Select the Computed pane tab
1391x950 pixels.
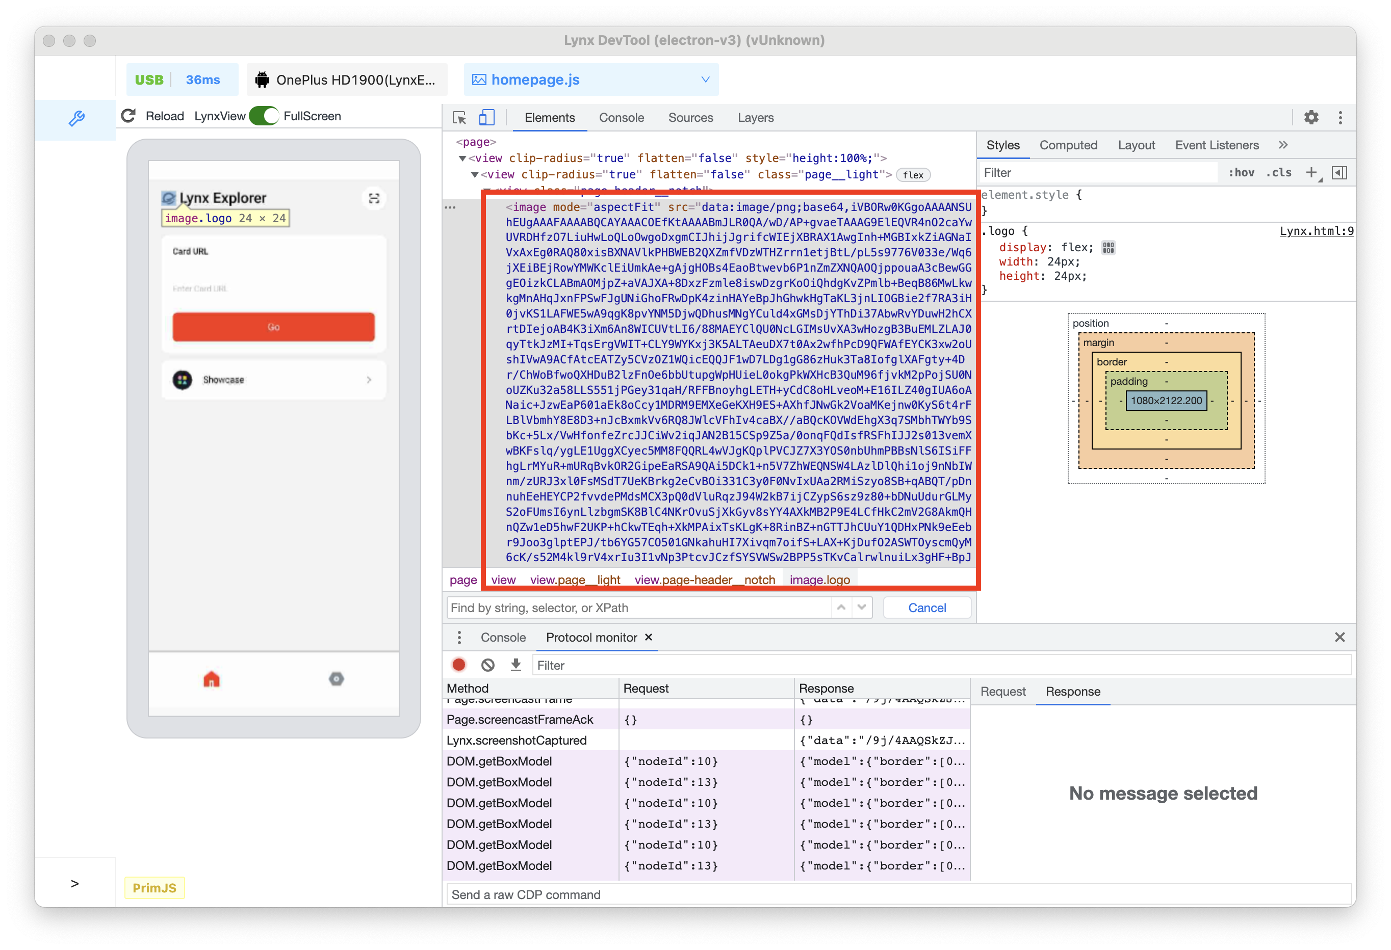coord(1068,145)
